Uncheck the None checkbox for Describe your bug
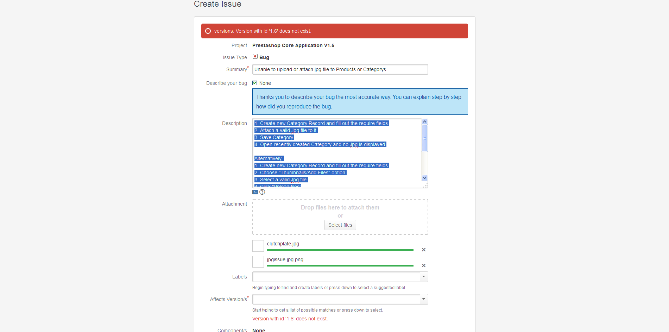Viewport: 669px width, 332px height. point(255,83)
